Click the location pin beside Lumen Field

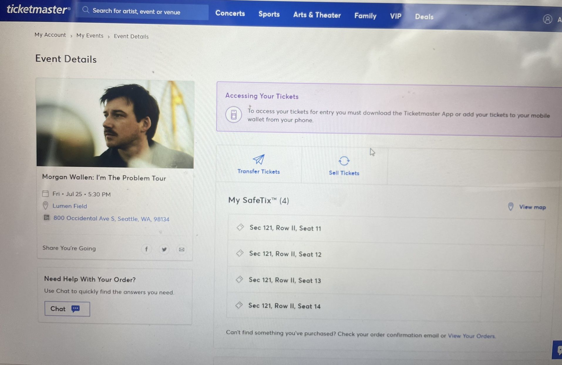46,205
